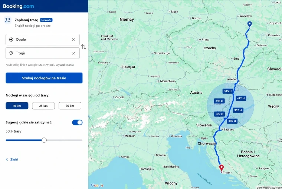Click the Google Maps link hint text
282x189 pixels.
coord(40,65)
